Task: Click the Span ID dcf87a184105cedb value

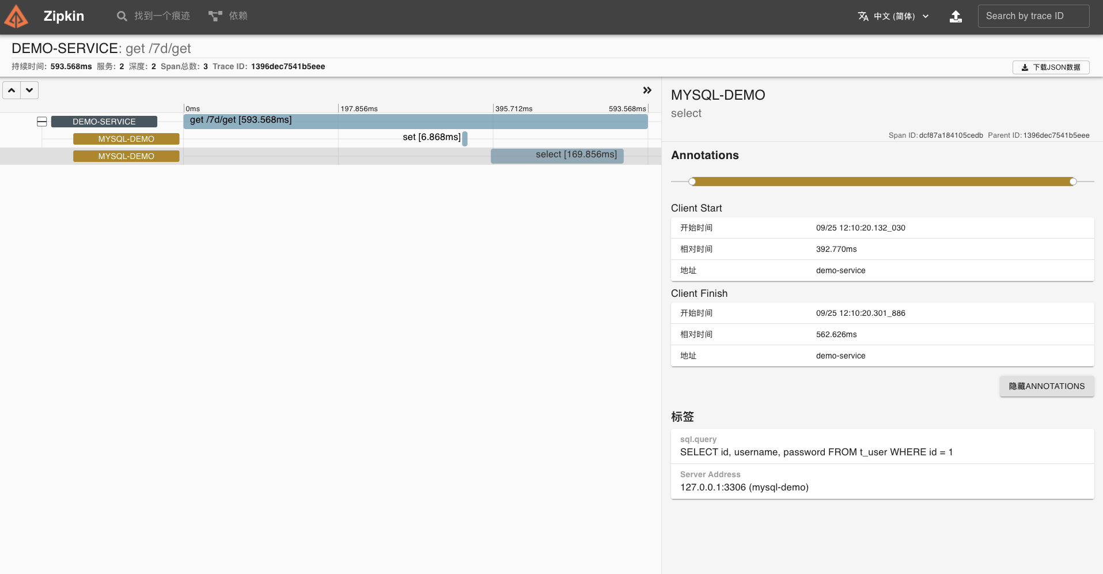Action: (951, 135)
